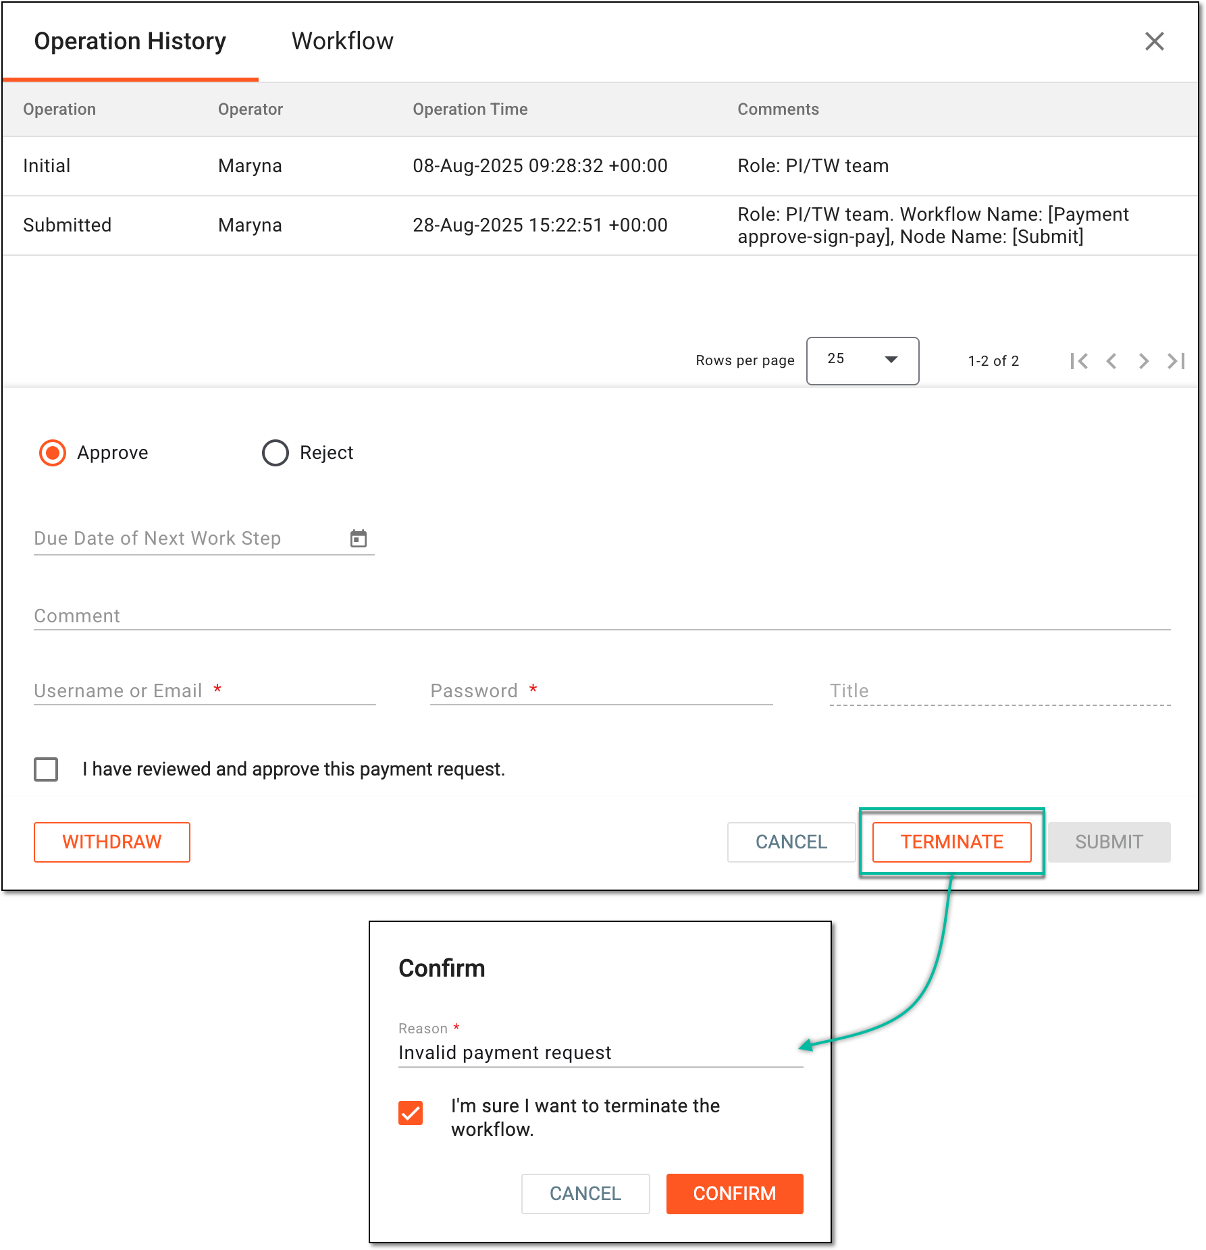Go to previous page arrow
The image size is (1206, 1250).
click(1111, 361)
